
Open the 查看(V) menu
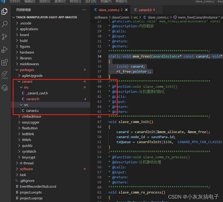tap(60, 2)
